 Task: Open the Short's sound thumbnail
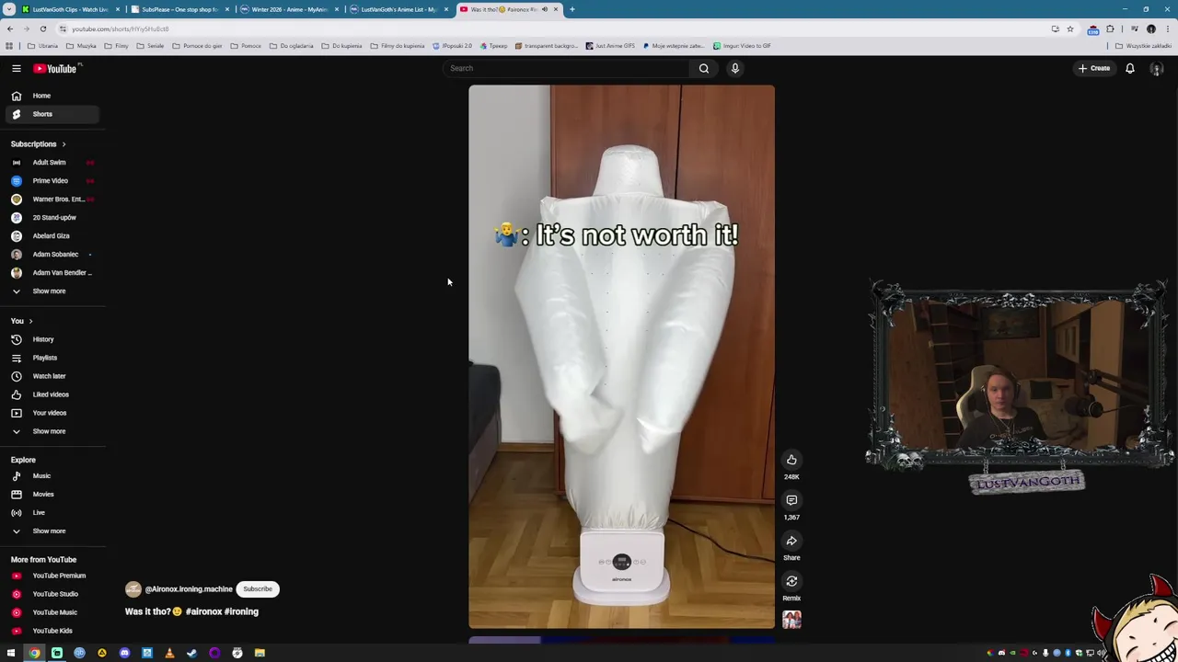pyautogui.click(x=791, y=620)
